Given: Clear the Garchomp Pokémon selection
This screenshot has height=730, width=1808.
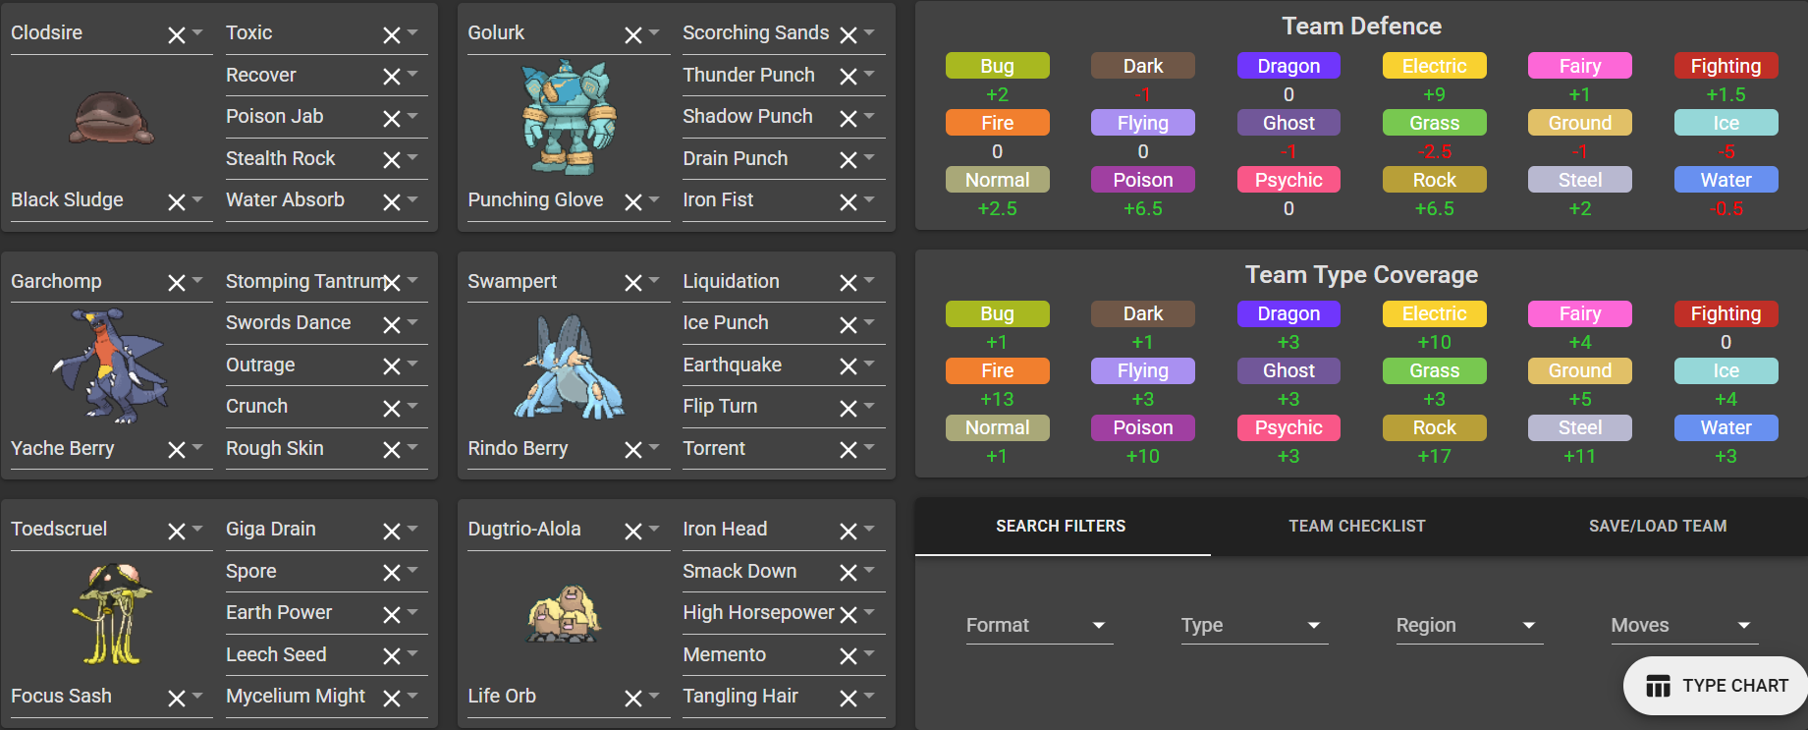Looking at the screenshot, I should coord(177,283).
